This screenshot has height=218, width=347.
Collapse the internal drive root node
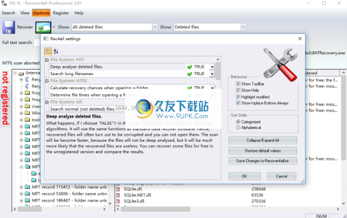coord(15,73)
